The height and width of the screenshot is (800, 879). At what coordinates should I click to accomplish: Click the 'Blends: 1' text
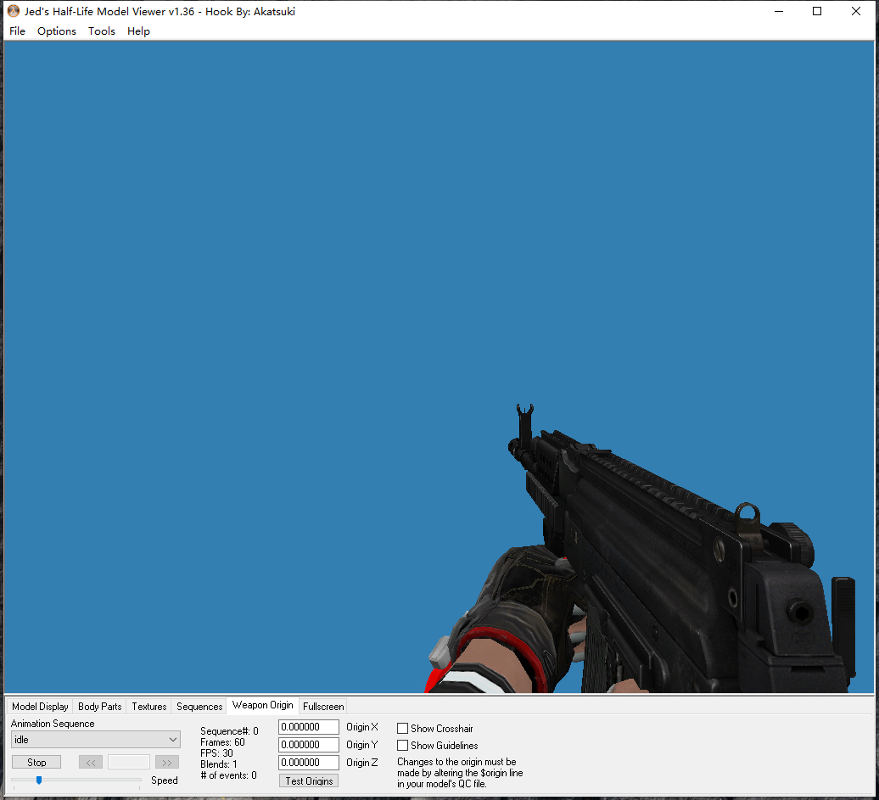click(x=219, y=764)
